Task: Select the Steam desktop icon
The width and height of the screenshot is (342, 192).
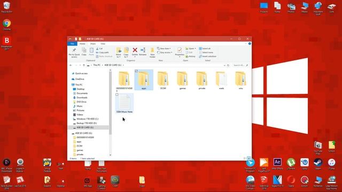Action: [318, 164]
